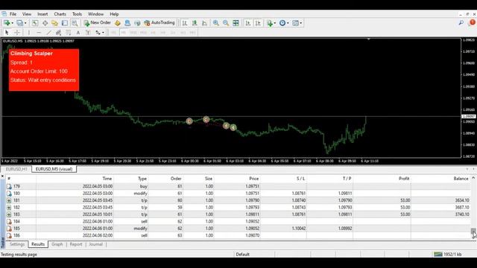
Task: Show the Data Window panel
Action: (45, 23)
